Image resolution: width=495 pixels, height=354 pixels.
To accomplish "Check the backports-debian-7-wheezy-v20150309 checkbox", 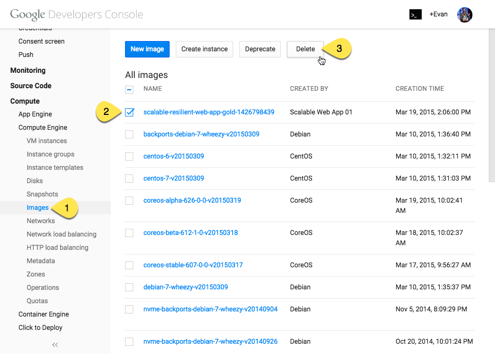I will 129,134.
